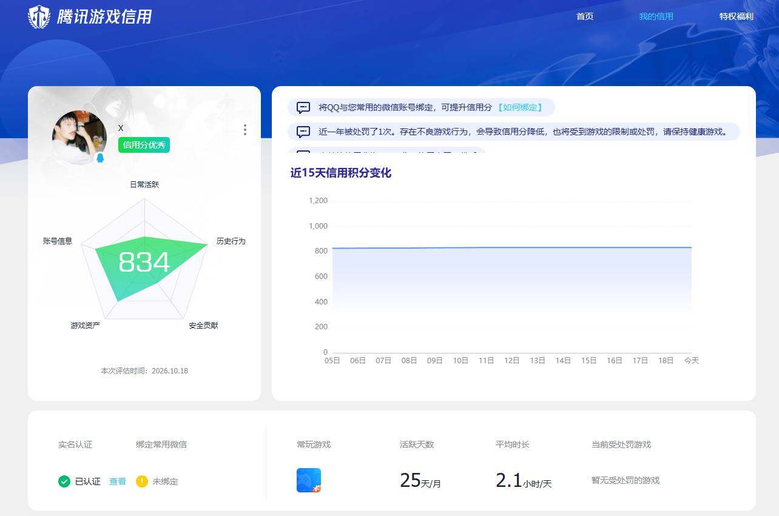Screen dimensions: 779x516
Task: Click the 10日 label on chart axis
Action: pos(460,360)
